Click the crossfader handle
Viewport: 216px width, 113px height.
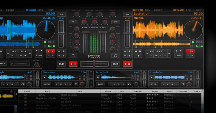pyautogui.click(x=94, y=64)
